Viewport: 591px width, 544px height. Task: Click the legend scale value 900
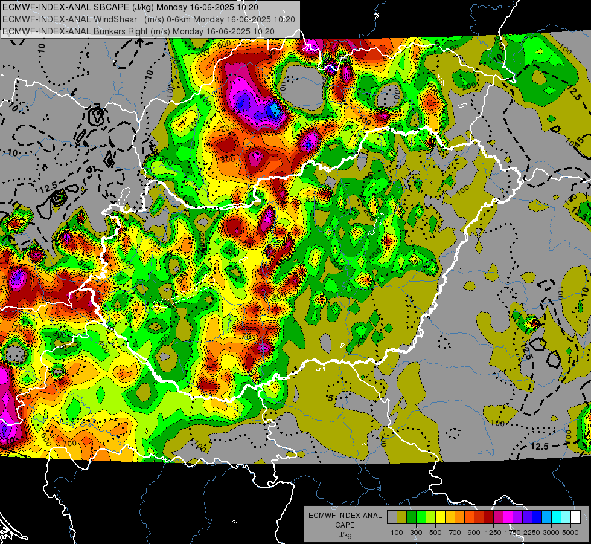click(x=474, y=533)
